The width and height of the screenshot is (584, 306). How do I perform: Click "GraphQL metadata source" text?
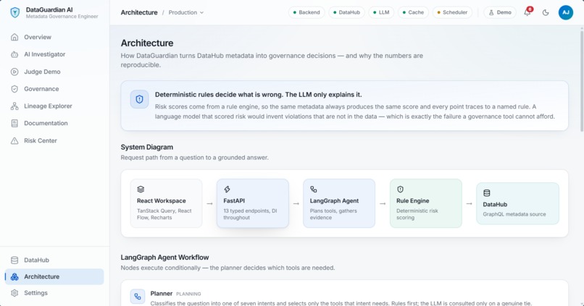click(514, 214)
